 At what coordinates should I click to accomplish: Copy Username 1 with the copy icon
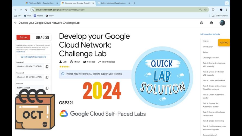[x=47, y=67]
